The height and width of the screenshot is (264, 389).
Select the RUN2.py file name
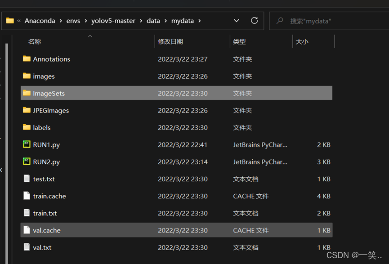click(x=46, y=162)
